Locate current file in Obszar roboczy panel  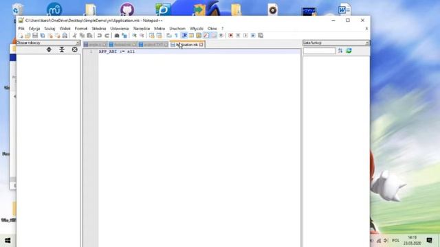point(75,49)
